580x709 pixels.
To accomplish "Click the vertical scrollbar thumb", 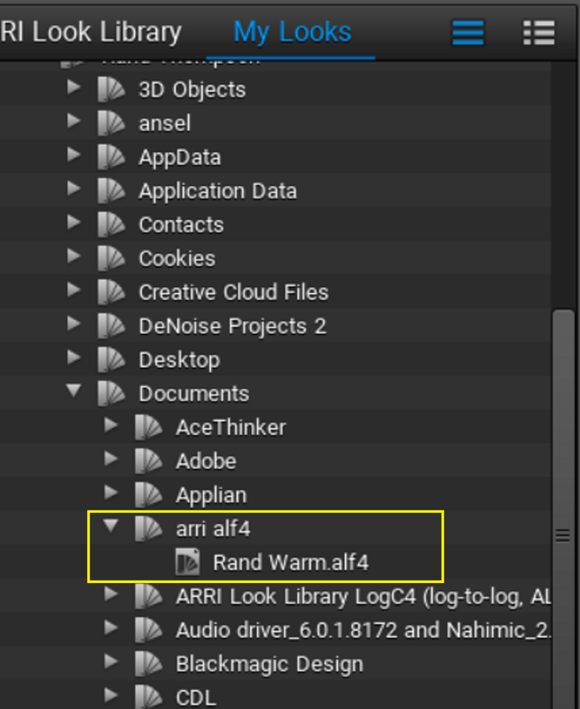I will [563, 509].
